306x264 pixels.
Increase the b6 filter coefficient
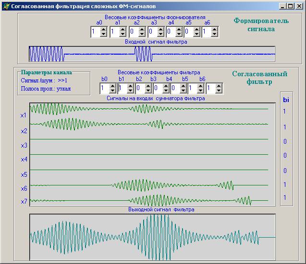tap(219, 86)
